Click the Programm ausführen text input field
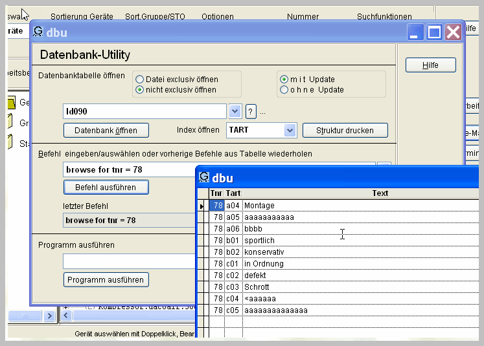 click(x=130, y=261)
